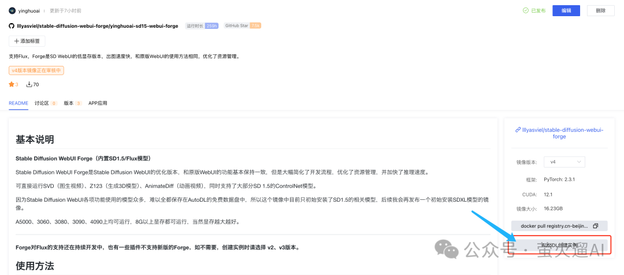Click the link icon beside lllyasviel repository
Image resolution: width=624 pixels, height=275 pixels.
[518, 130]
